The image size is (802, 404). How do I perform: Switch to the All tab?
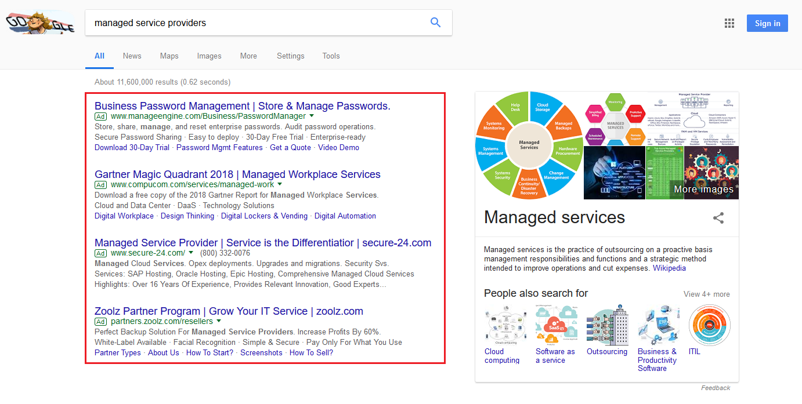tap(99, 56)
